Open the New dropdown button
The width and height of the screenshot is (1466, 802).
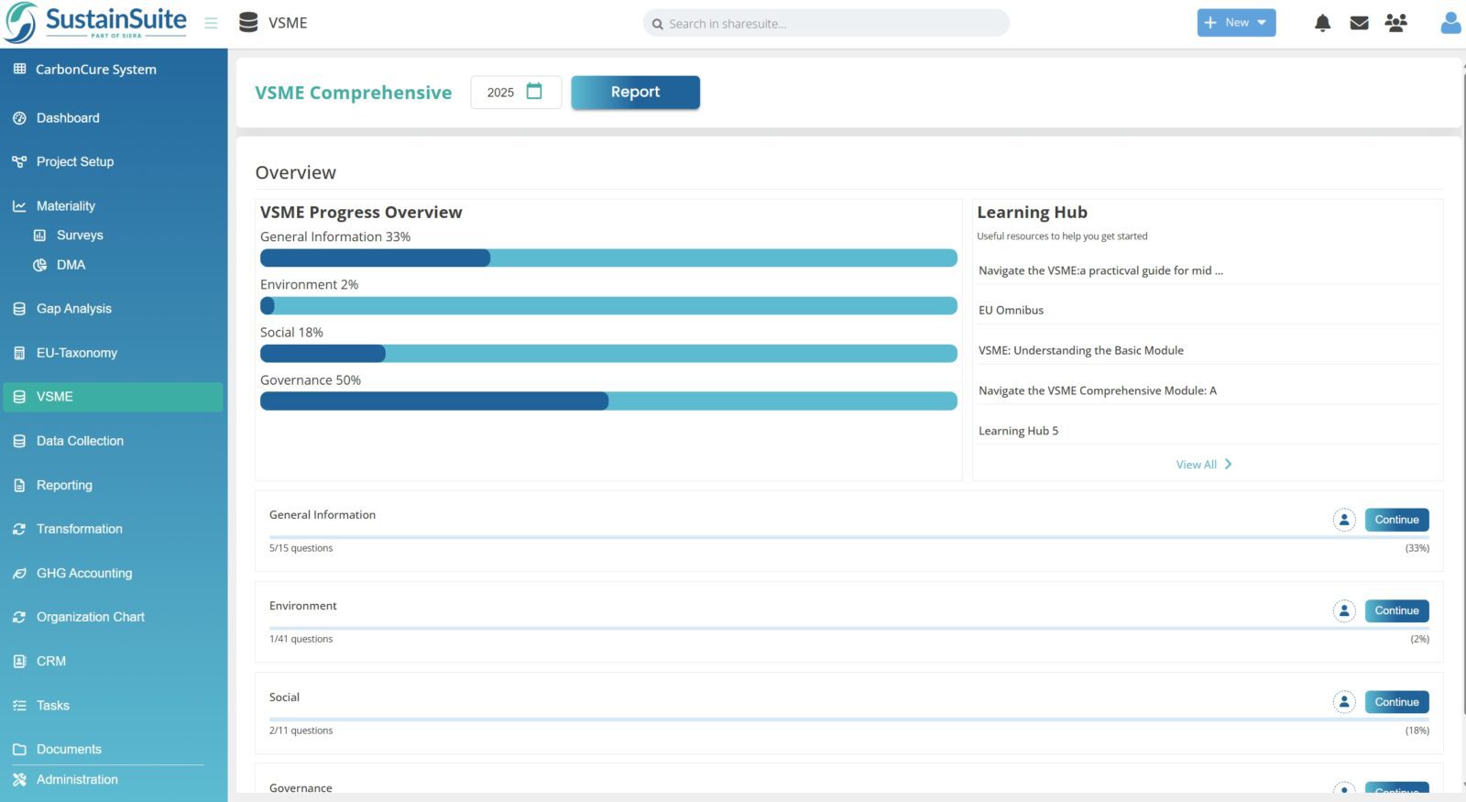[1236, 23]
